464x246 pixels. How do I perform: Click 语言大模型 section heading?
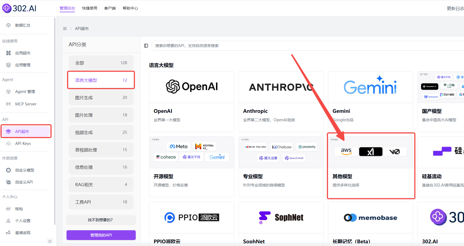[x=161, y=65]
